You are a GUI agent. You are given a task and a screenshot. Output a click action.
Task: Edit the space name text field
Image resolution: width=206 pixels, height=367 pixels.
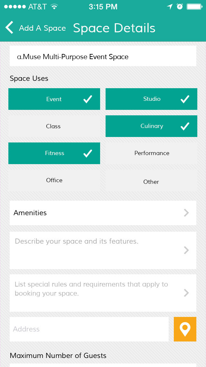103,57
